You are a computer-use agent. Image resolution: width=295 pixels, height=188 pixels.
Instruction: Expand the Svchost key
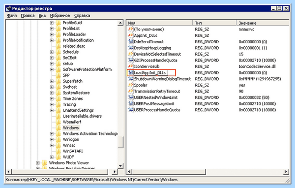(52, 87)
